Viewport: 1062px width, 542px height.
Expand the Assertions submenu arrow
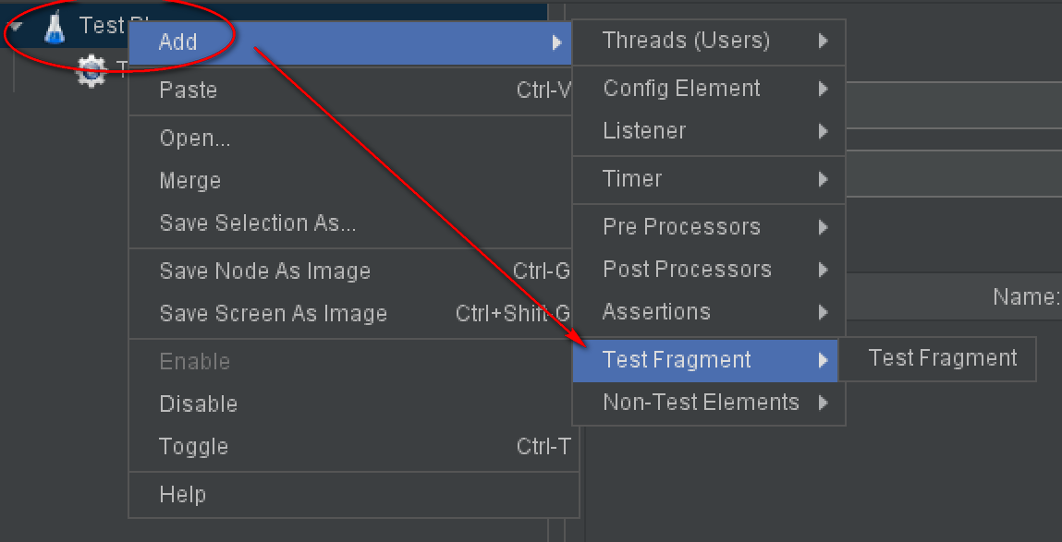[x=823, y=312]
